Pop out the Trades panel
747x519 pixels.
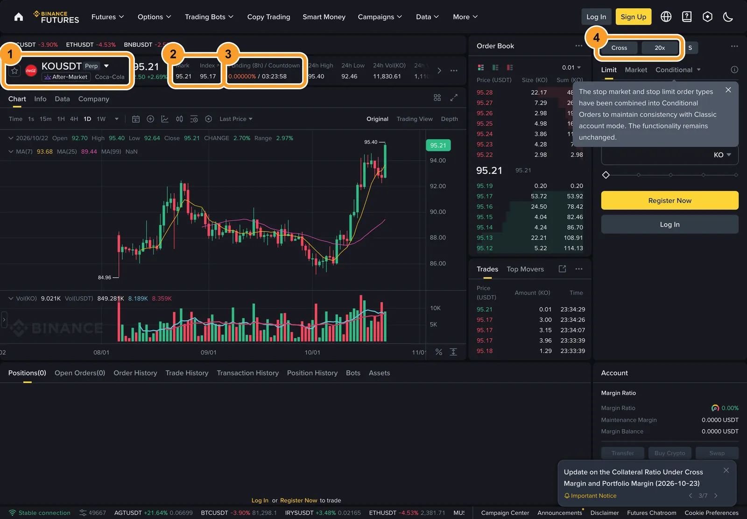(x=563, y=269)
